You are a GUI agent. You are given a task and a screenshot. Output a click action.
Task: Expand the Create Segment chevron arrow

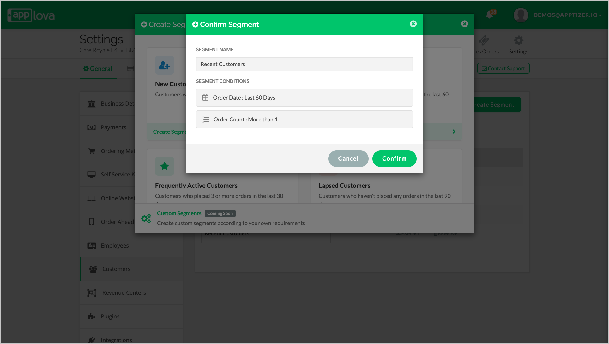(454, 132)
